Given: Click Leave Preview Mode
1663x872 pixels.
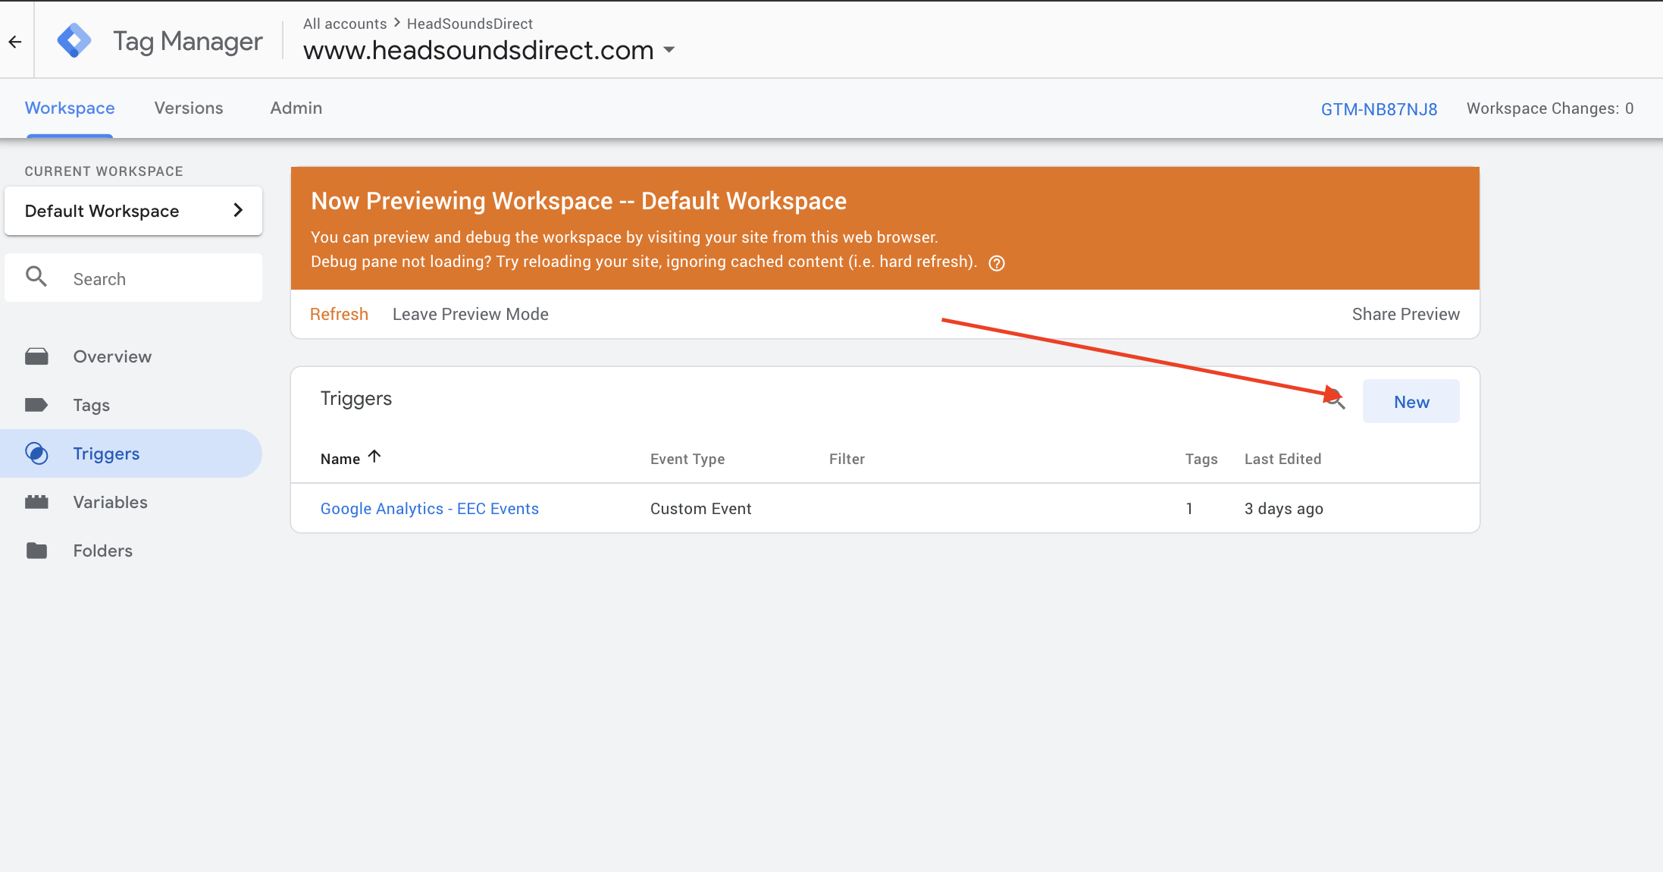Looking at the screenshot, I should (x=471, y=314).
